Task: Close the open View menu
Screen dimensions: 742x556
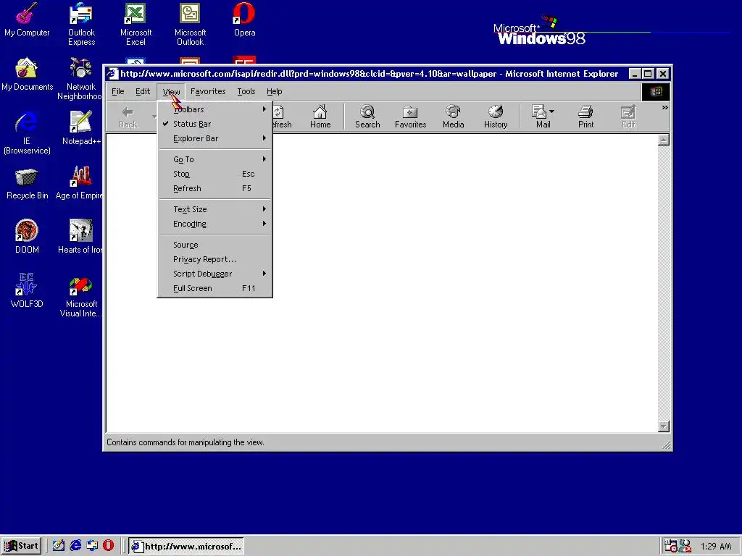Action: click(x=171, y=91)
